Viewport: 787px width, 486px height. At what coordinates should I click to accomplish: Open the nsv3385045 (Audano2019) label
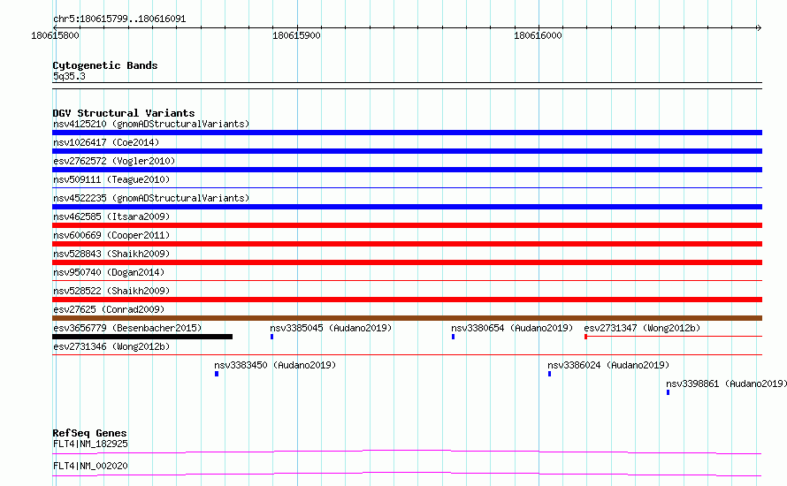point(331,328)
